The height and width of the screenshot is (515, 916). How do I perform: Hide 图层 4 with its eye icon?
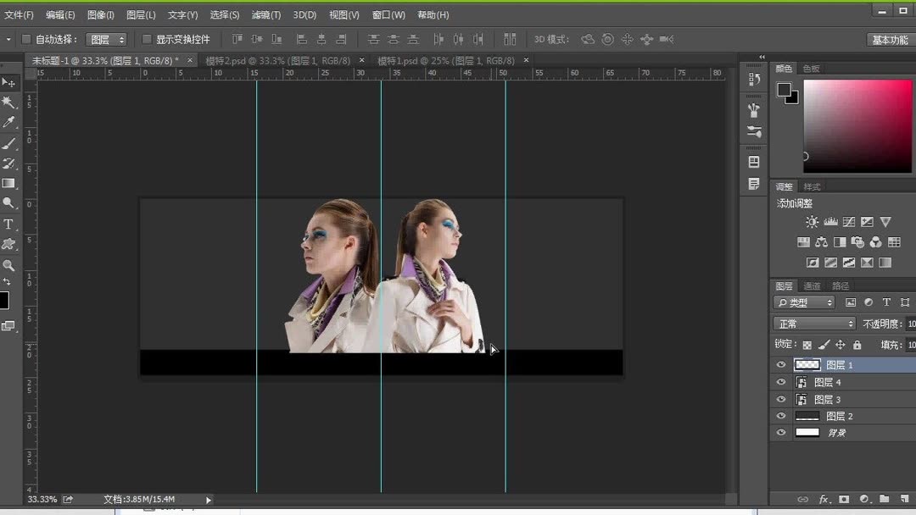[x=781, y=382]
